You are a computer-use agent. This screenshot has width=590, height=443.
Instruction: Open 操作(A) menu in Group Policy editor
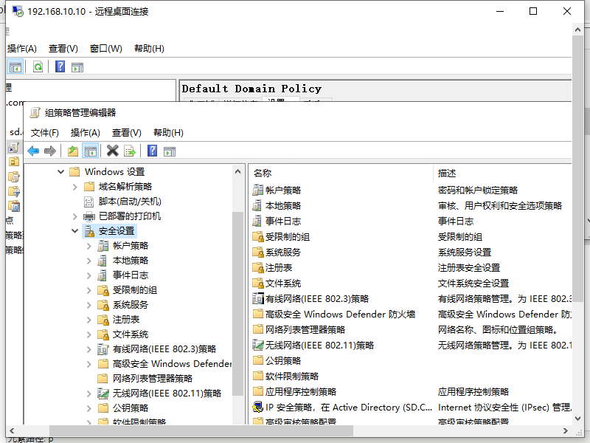pyautogui.click(x=86, y=133)
